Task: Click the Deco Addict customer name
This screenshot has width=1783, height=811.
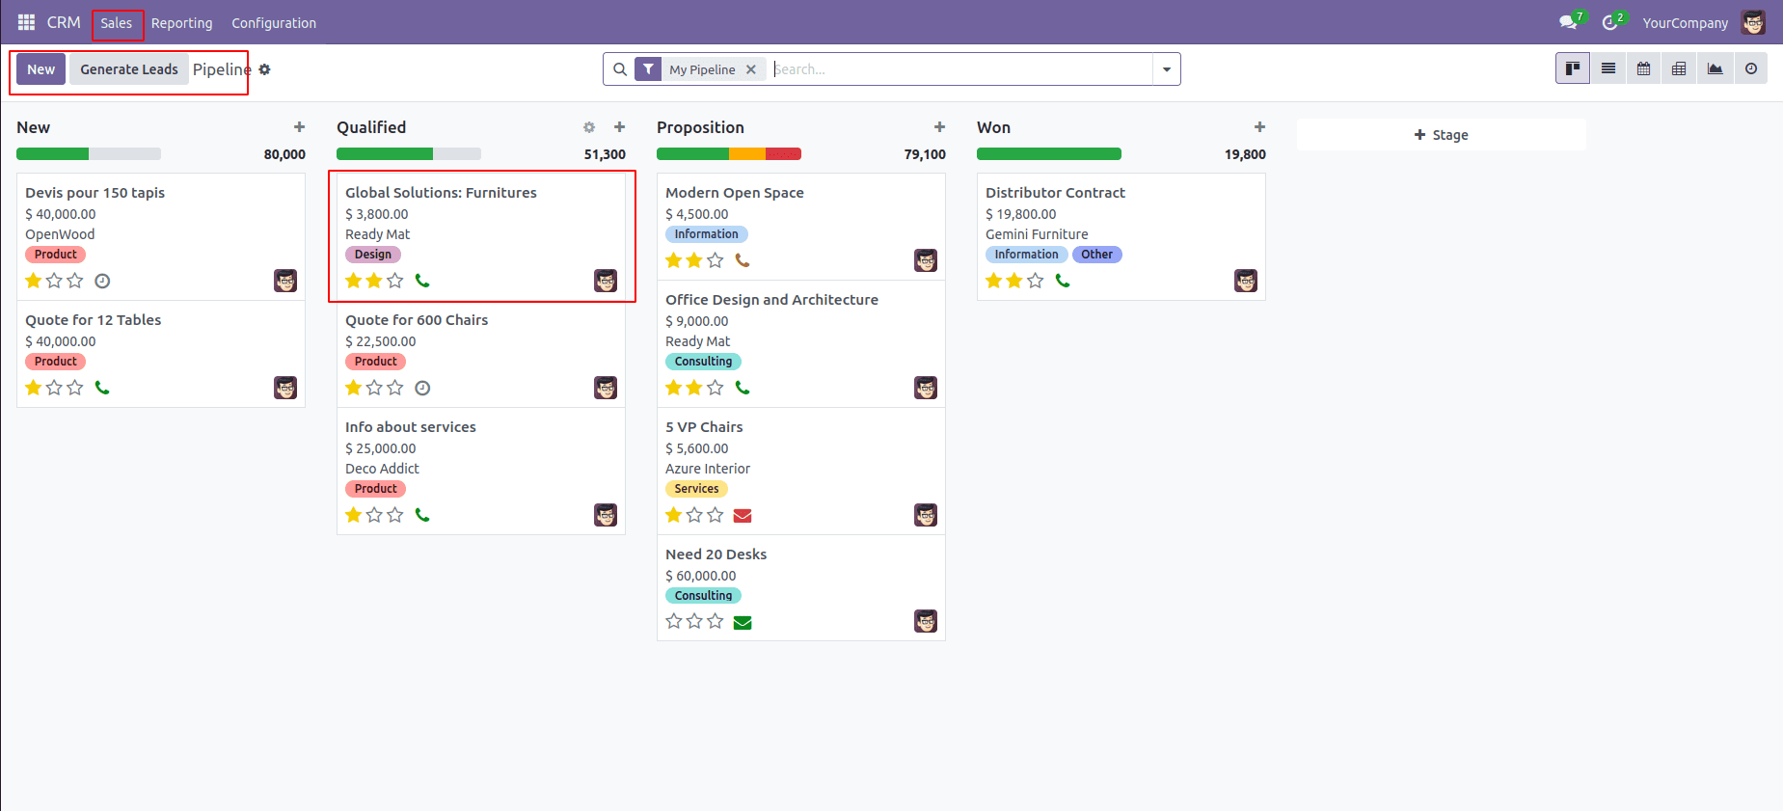Action: pos(383,469)
